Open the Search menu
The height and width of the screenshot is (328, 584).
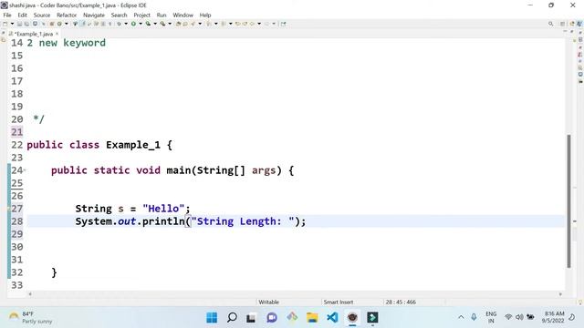(120, 15)
